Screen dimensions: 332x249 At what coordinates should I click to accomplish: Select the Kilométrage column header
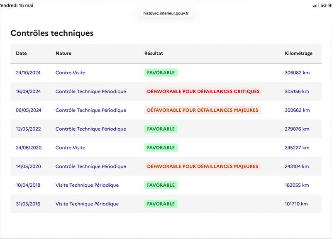298,54
